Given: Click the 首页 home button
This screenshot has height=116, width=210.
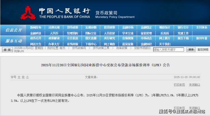Looking at the screenshot, I should point(7,50).
